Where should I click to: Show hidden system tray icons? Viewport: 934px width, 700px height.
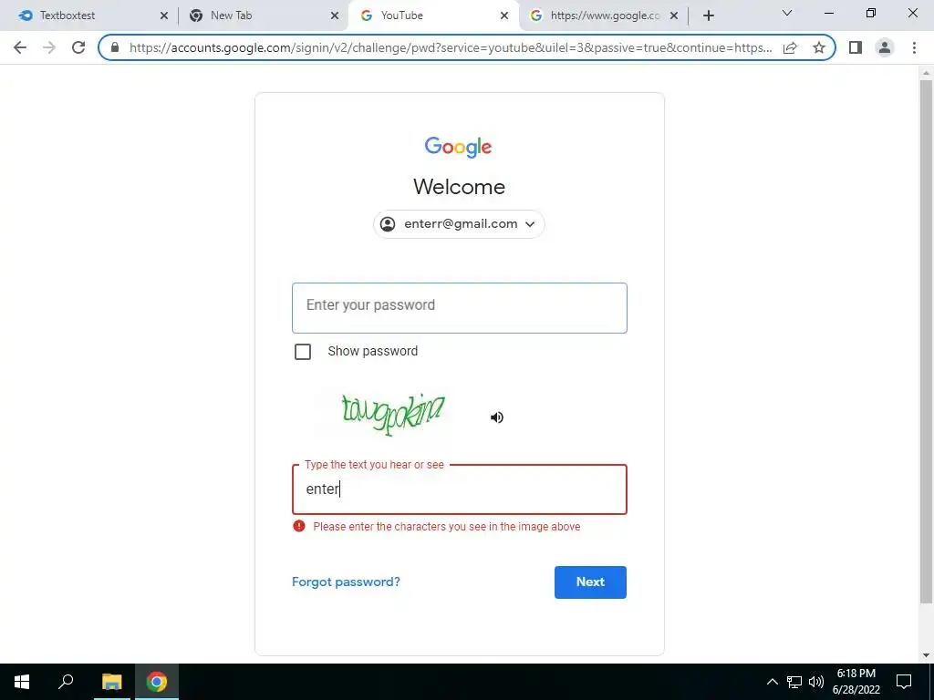pyautogui.click(x=772, y=682)
